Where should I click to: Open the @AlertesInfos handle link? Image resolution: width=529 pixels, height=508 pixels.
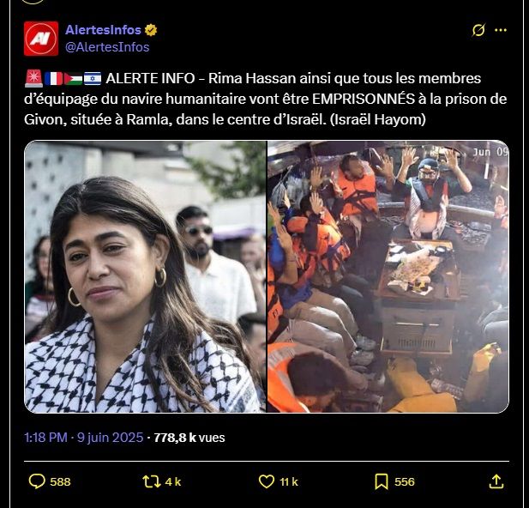107,47
